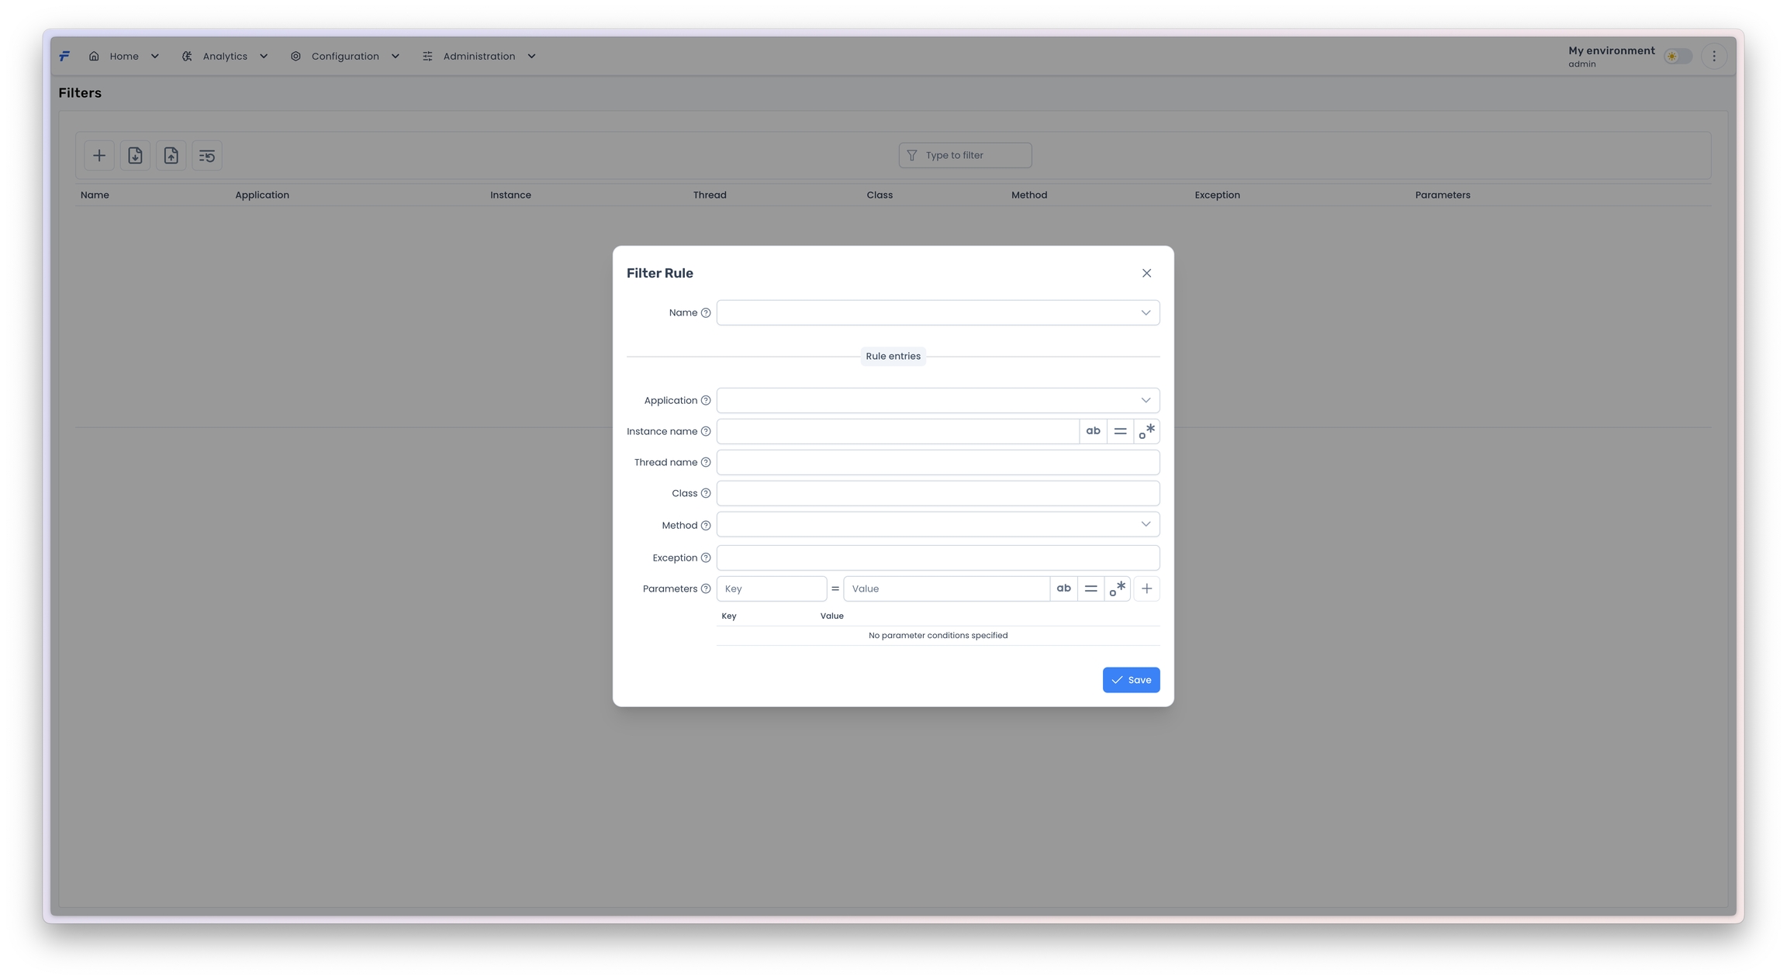1787x980 pixels.
Task: Click the help icon beside Method label
Action: [x=705, y=526]
